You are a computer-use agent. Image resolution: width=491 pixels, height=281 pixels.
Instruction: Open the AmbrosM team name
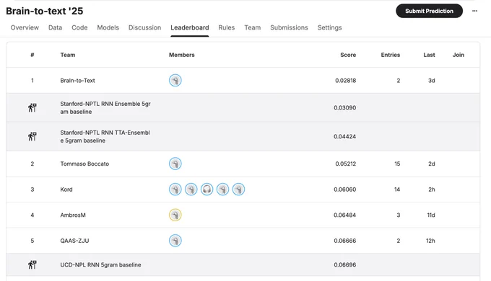[x=73, y=215]
